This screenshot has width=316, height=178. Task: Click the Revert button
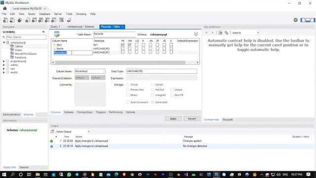tap(192, 119)
